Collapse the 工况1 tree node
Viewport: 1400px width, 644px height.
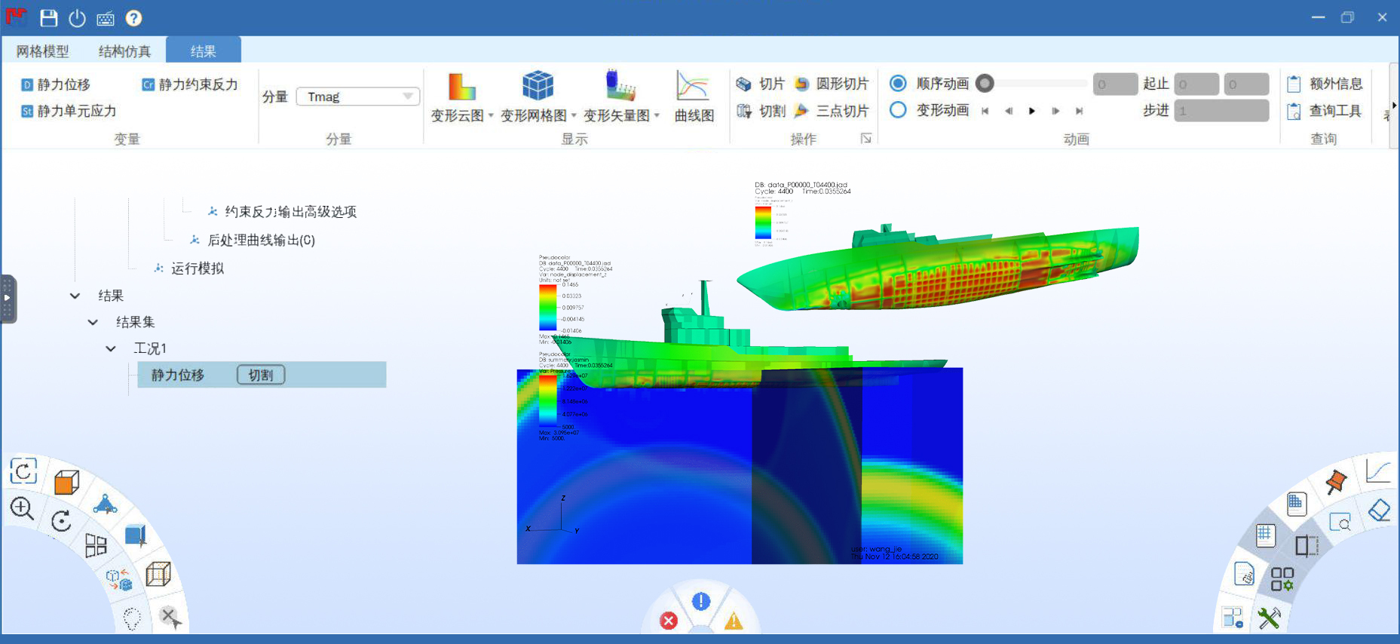click(x=111, y=348)
